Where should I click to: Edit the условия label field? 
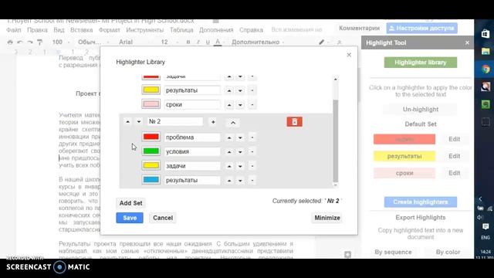point(192,151)
